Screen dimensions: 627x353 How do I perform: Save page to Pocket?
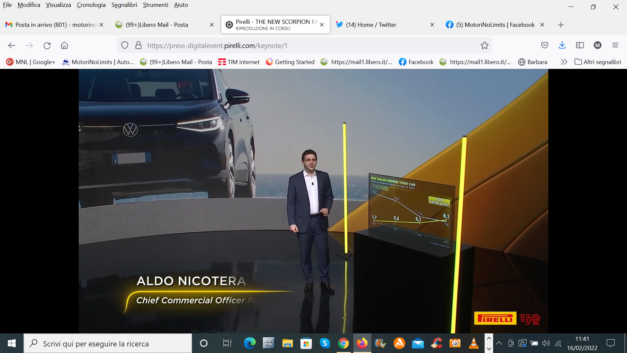tap(544, 45)
